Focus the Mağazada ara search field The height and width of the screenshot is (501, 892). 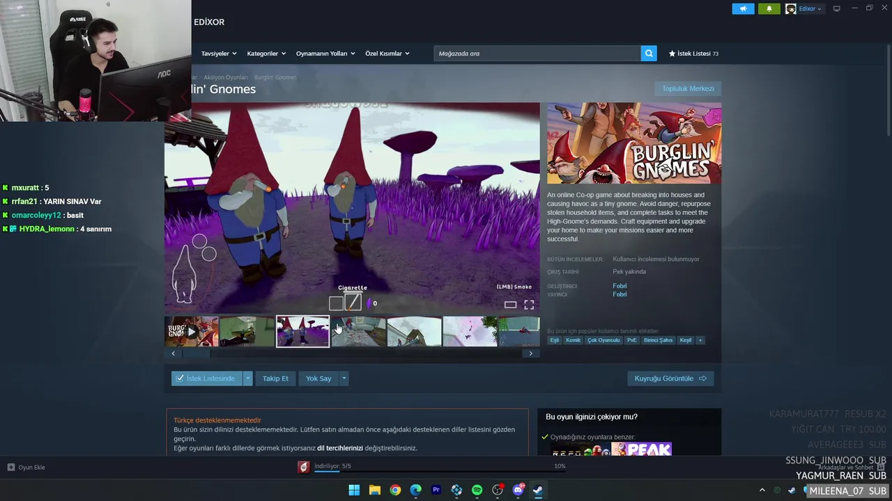pos(537,54)
